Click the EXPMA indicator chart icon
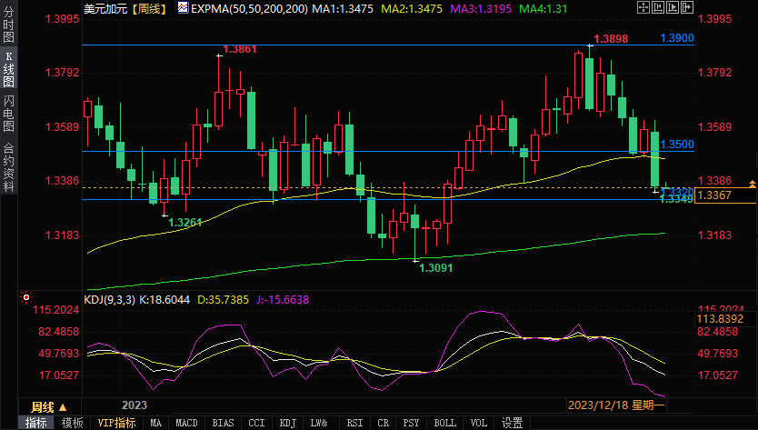758x430 pixels. 183,8
